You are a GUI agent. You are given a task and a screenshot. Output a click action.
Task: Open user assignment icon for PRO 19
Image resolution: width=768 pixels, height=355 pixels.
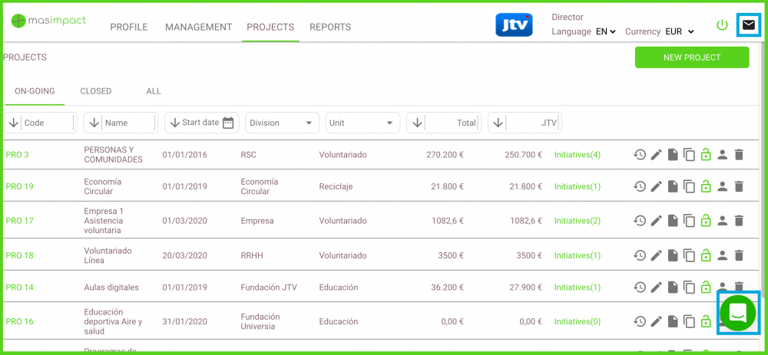(722, 186)
